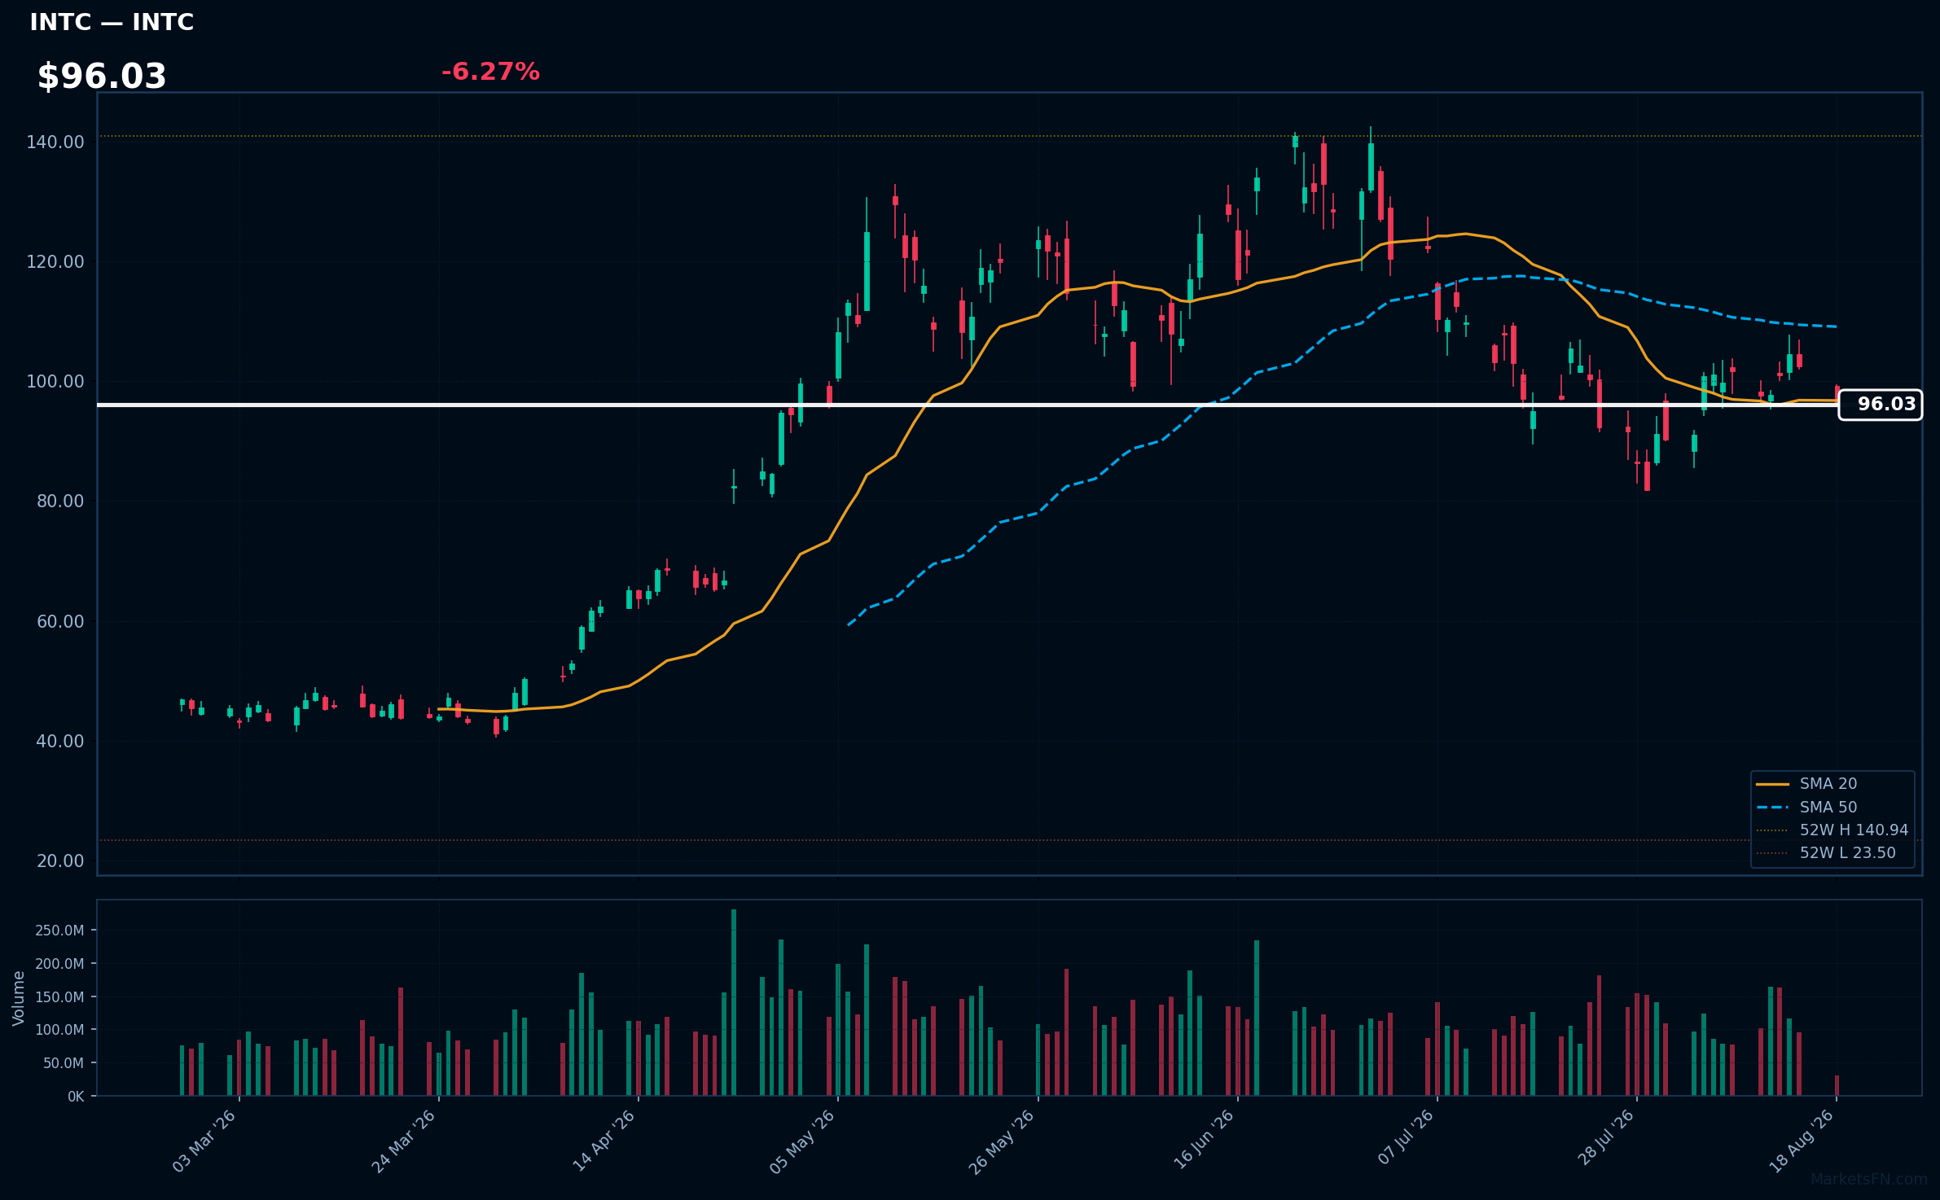Click the 20.00 price axis label
This screenshot has width=1940, height=1200.
coord(59,861)
